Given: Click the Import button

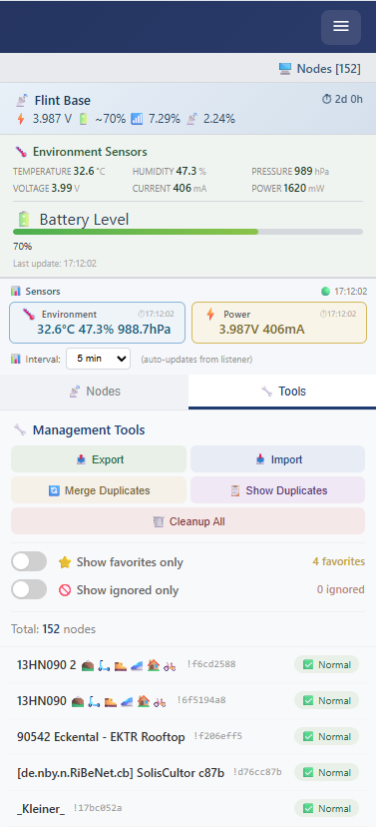Looking at the screenshot, I should (277, 459).
